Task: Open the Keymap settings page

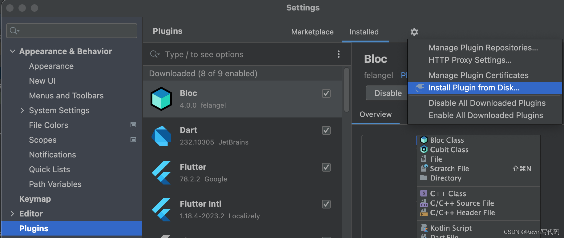Action: (35, 199)
